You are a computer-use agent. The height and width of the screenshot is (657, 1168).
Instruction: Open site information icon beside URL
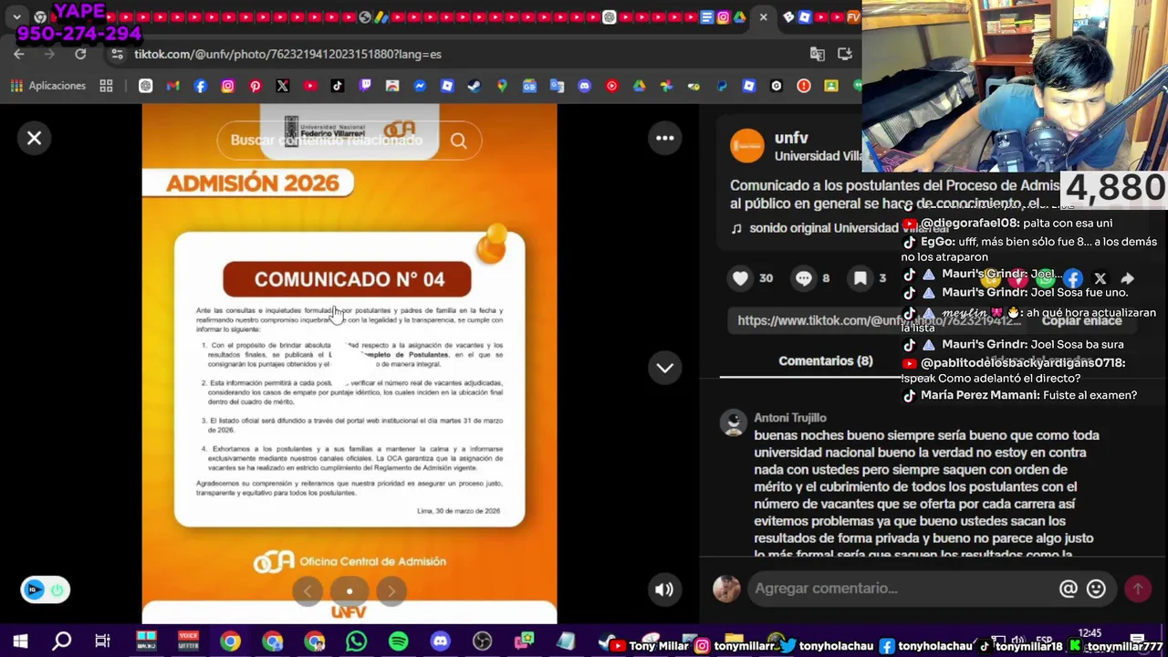(117, 55)
